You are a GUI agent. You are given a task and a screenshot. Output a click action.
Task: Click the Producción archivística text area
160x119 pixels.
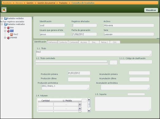coord(66,87)
